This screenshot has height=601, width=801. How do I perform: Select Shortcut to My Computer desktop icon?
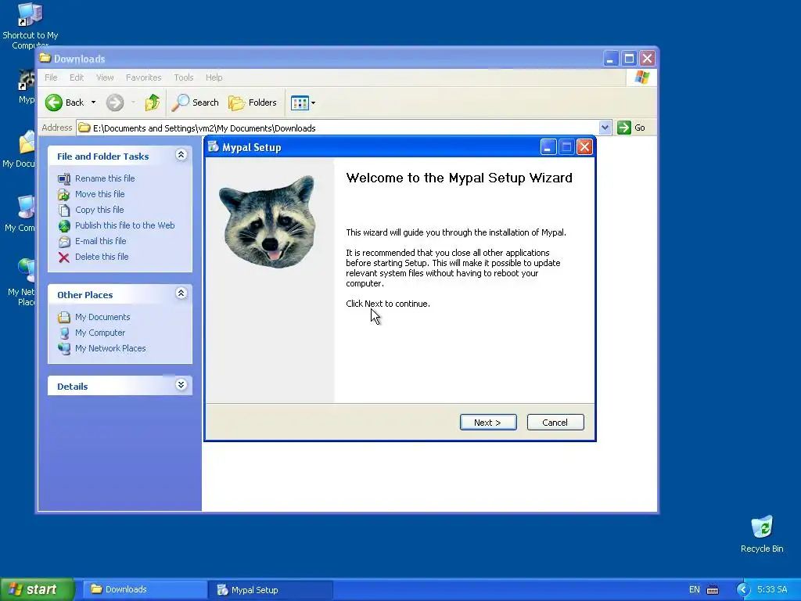click(31, 26)
